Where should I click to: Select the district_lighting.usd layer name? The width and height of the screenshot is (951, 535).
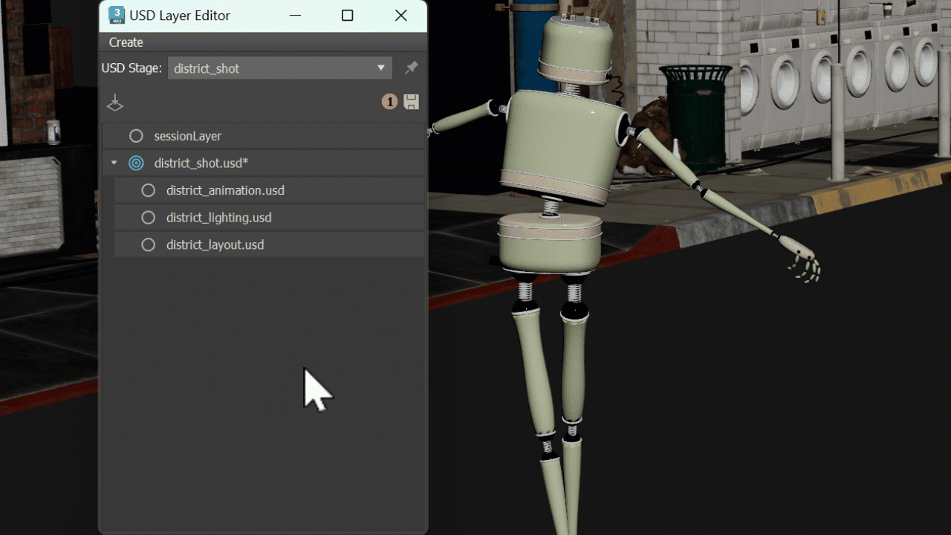[x=219, y=218]
